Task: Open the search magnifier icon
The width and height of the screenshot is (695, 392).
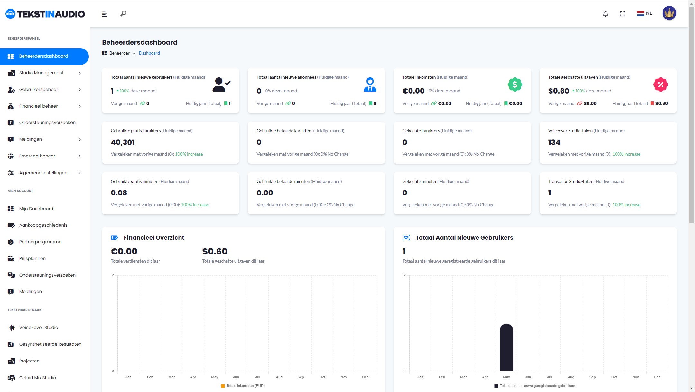Action: coord(123,13)
